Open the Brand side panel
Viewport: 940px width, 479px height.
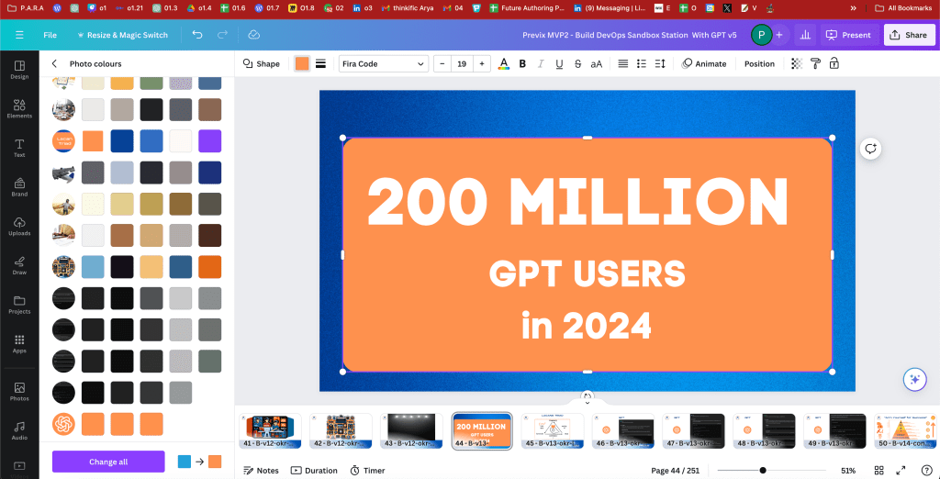pos(19,187)
